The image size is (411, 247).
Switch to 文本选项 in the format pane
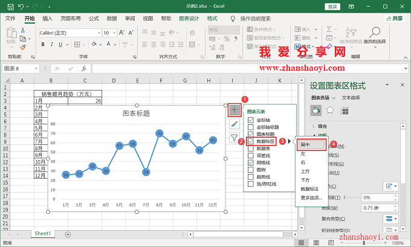point(351,98)
